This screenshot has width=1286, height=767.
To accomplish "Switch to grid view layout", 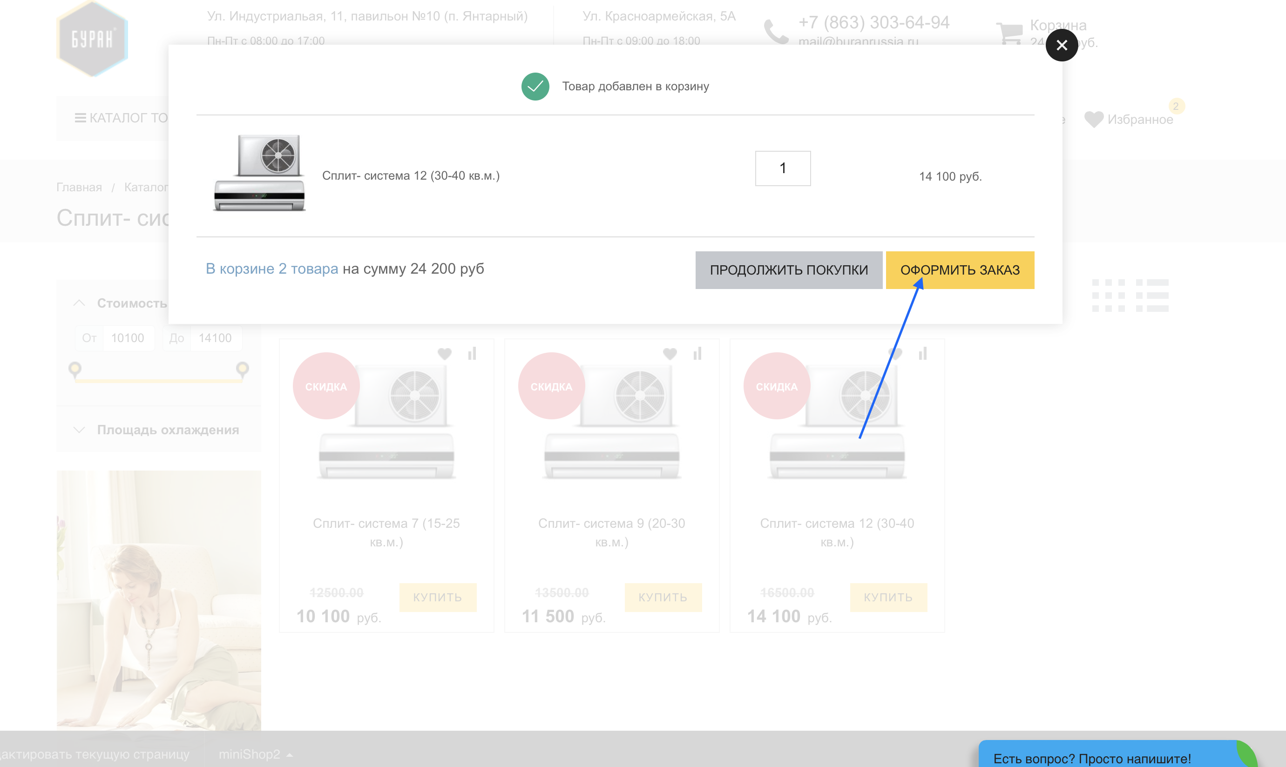I will click(1108, 296).
